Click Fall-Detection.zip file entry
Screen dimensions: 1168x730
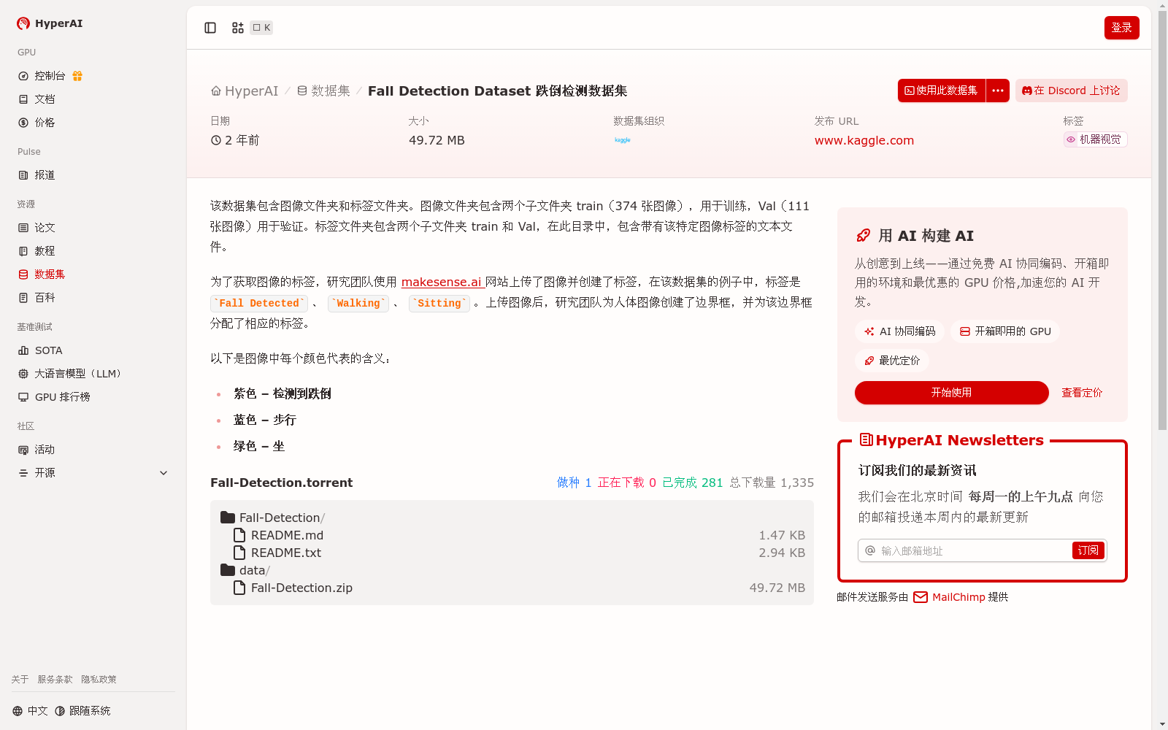[301, 588]
